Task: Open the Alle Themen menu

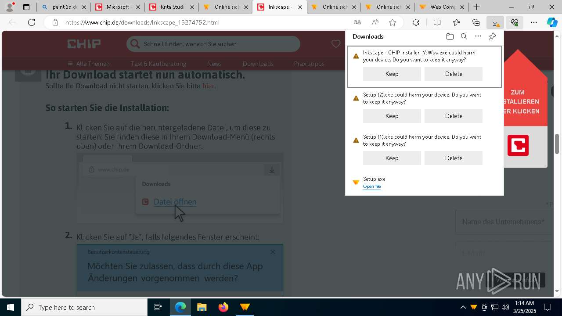Action: [x=89, y=64]
